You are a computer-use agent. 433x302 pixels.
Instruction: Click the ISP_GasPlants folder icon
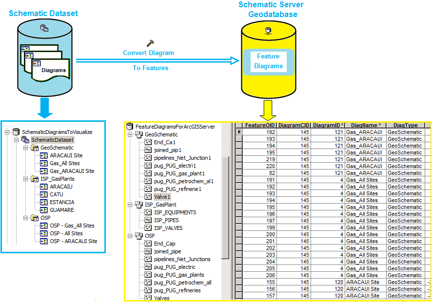tap(35, 179)
